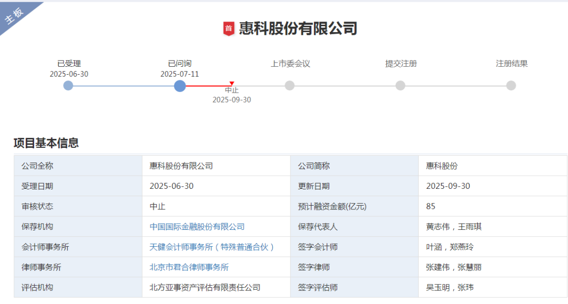Open the 中国国际金融股份有限公司 sponsor link

[197, 227]
